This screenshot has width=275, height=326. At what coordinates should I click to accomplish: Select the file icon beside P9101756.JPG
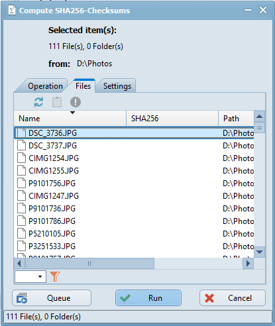[x=22, y=184]
